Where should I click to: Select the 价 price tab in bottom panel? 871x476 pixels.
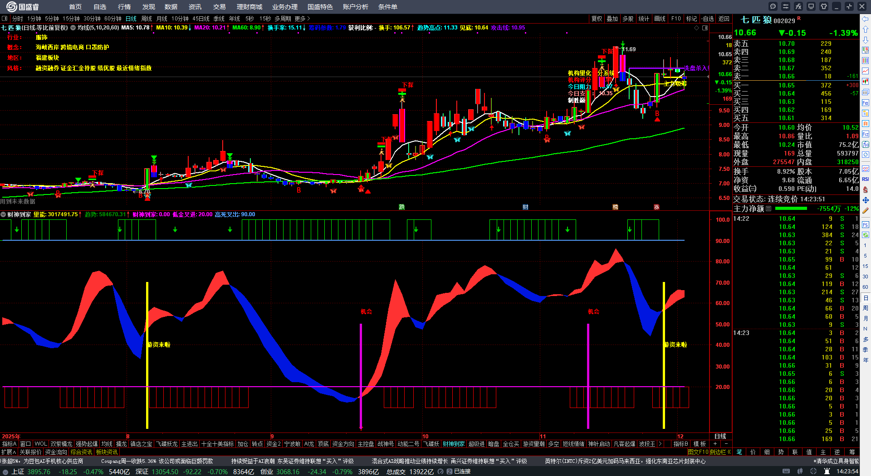[x=753, y=452]
